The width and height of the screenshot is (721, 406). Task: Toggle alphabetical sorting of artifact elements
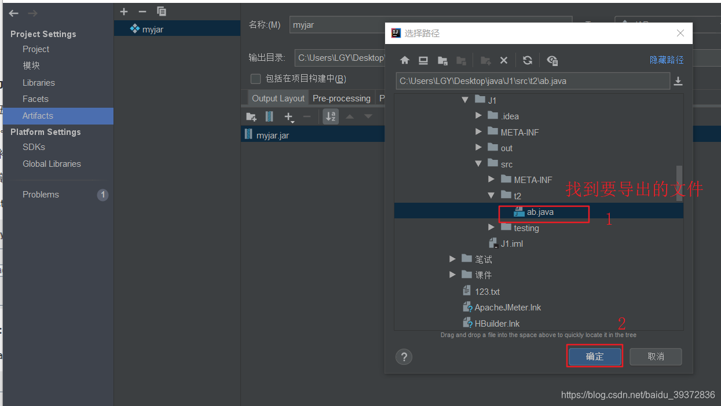pos(331,116)
